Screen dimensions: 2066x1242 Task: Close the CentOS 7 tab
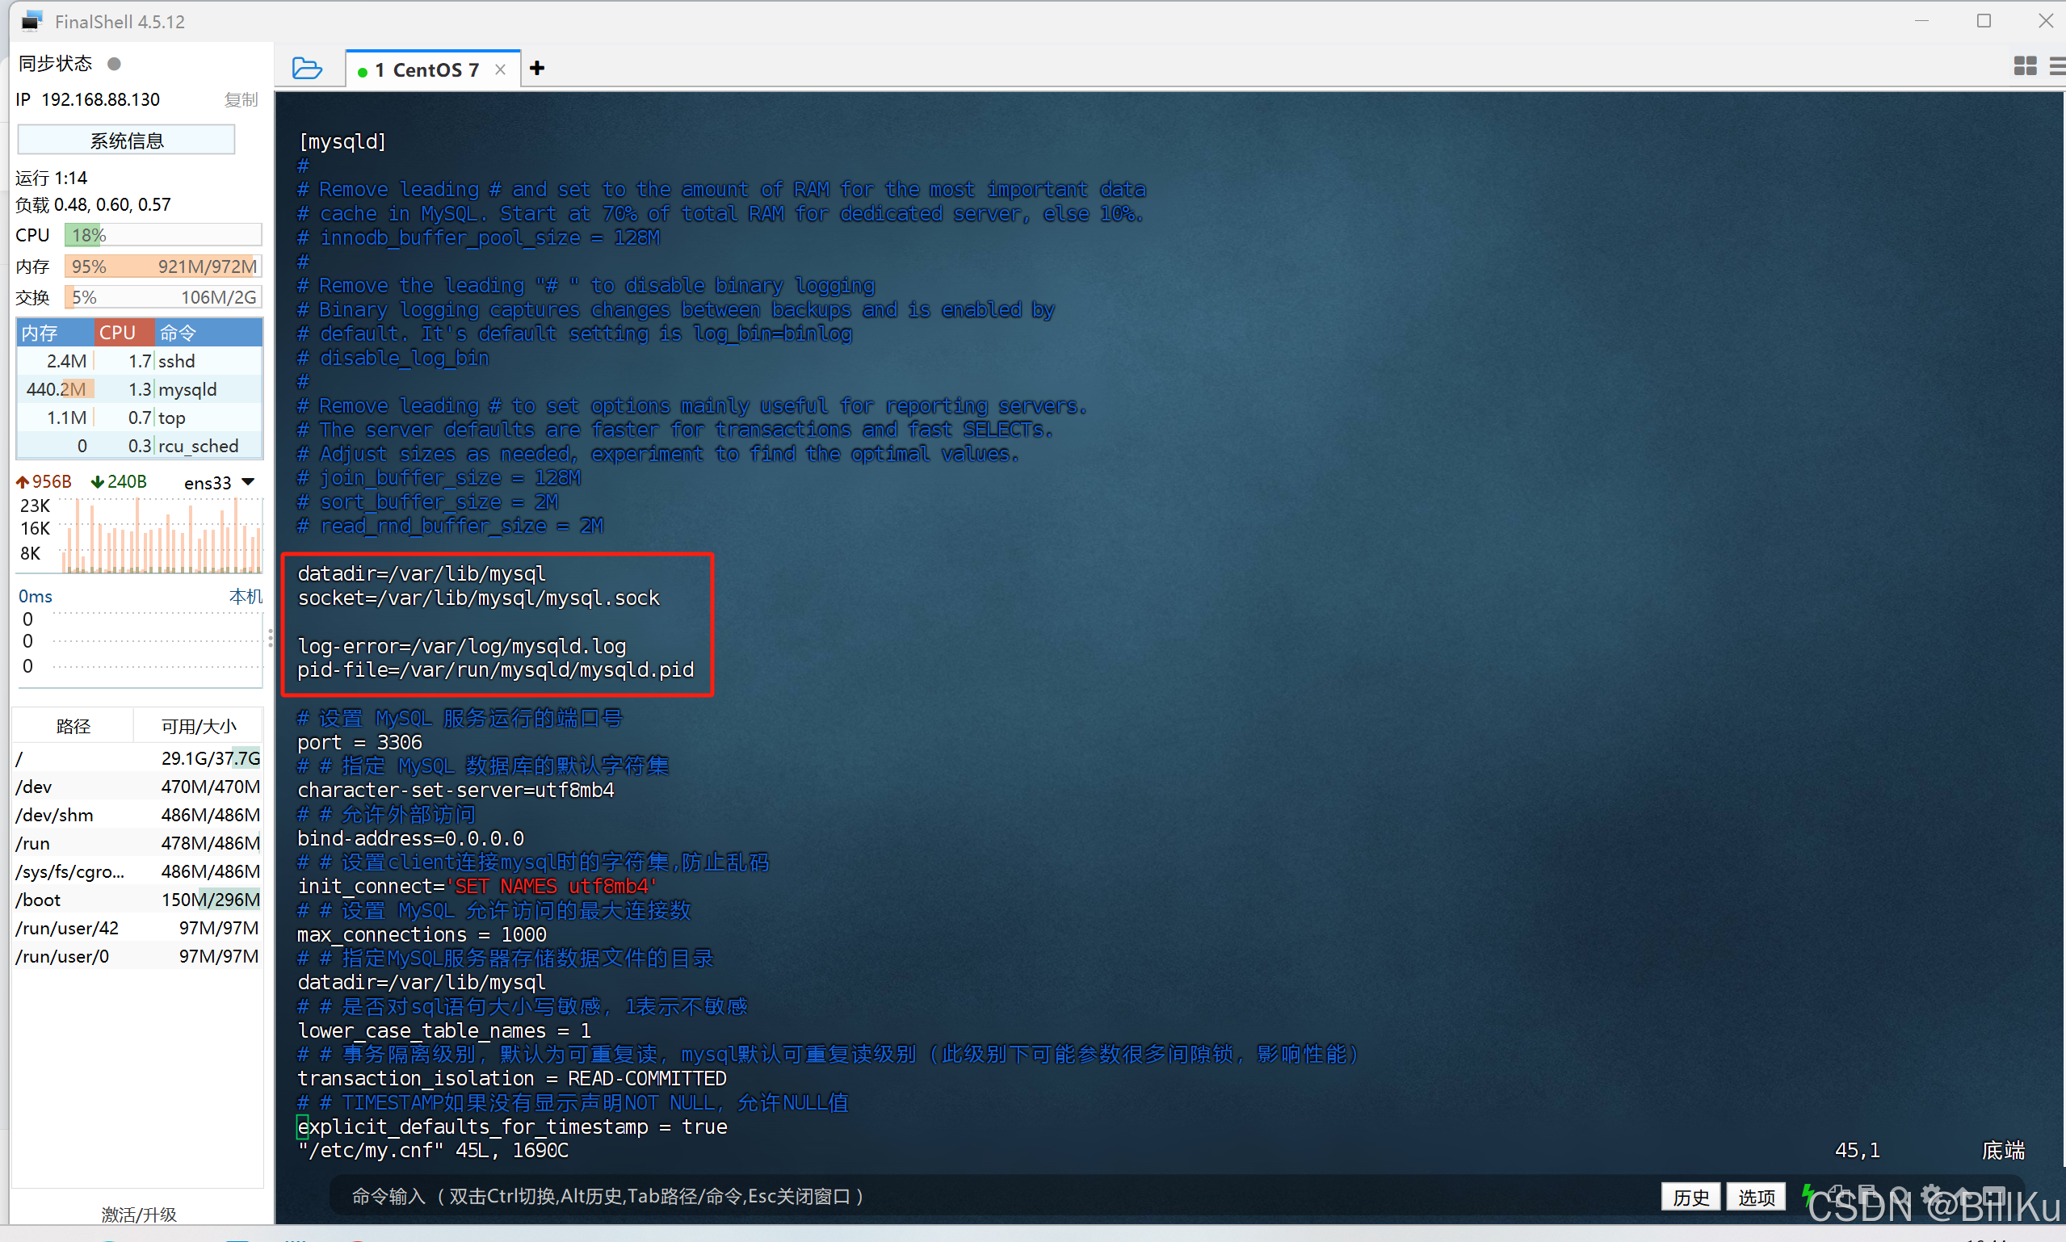pyautogui.click(x=501, y=69)
